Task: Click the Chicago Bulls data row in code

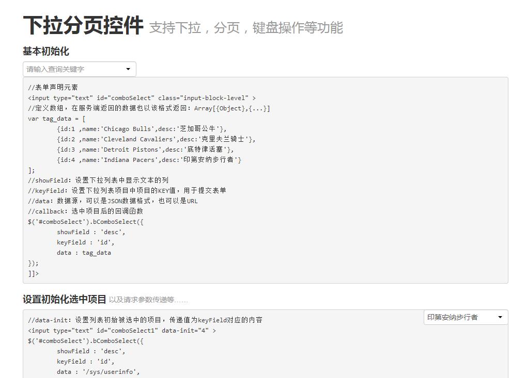Action: (x=142, y=128)
